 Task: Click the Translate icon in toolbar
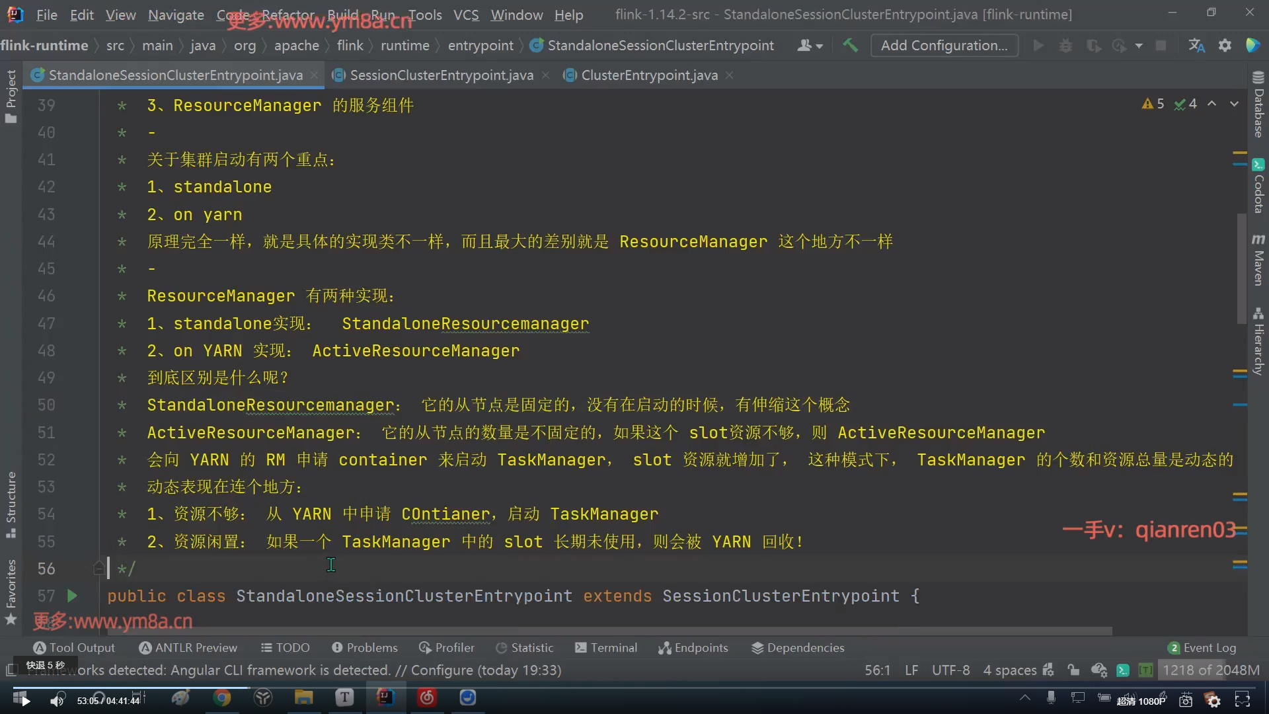tap(1196, 45)
